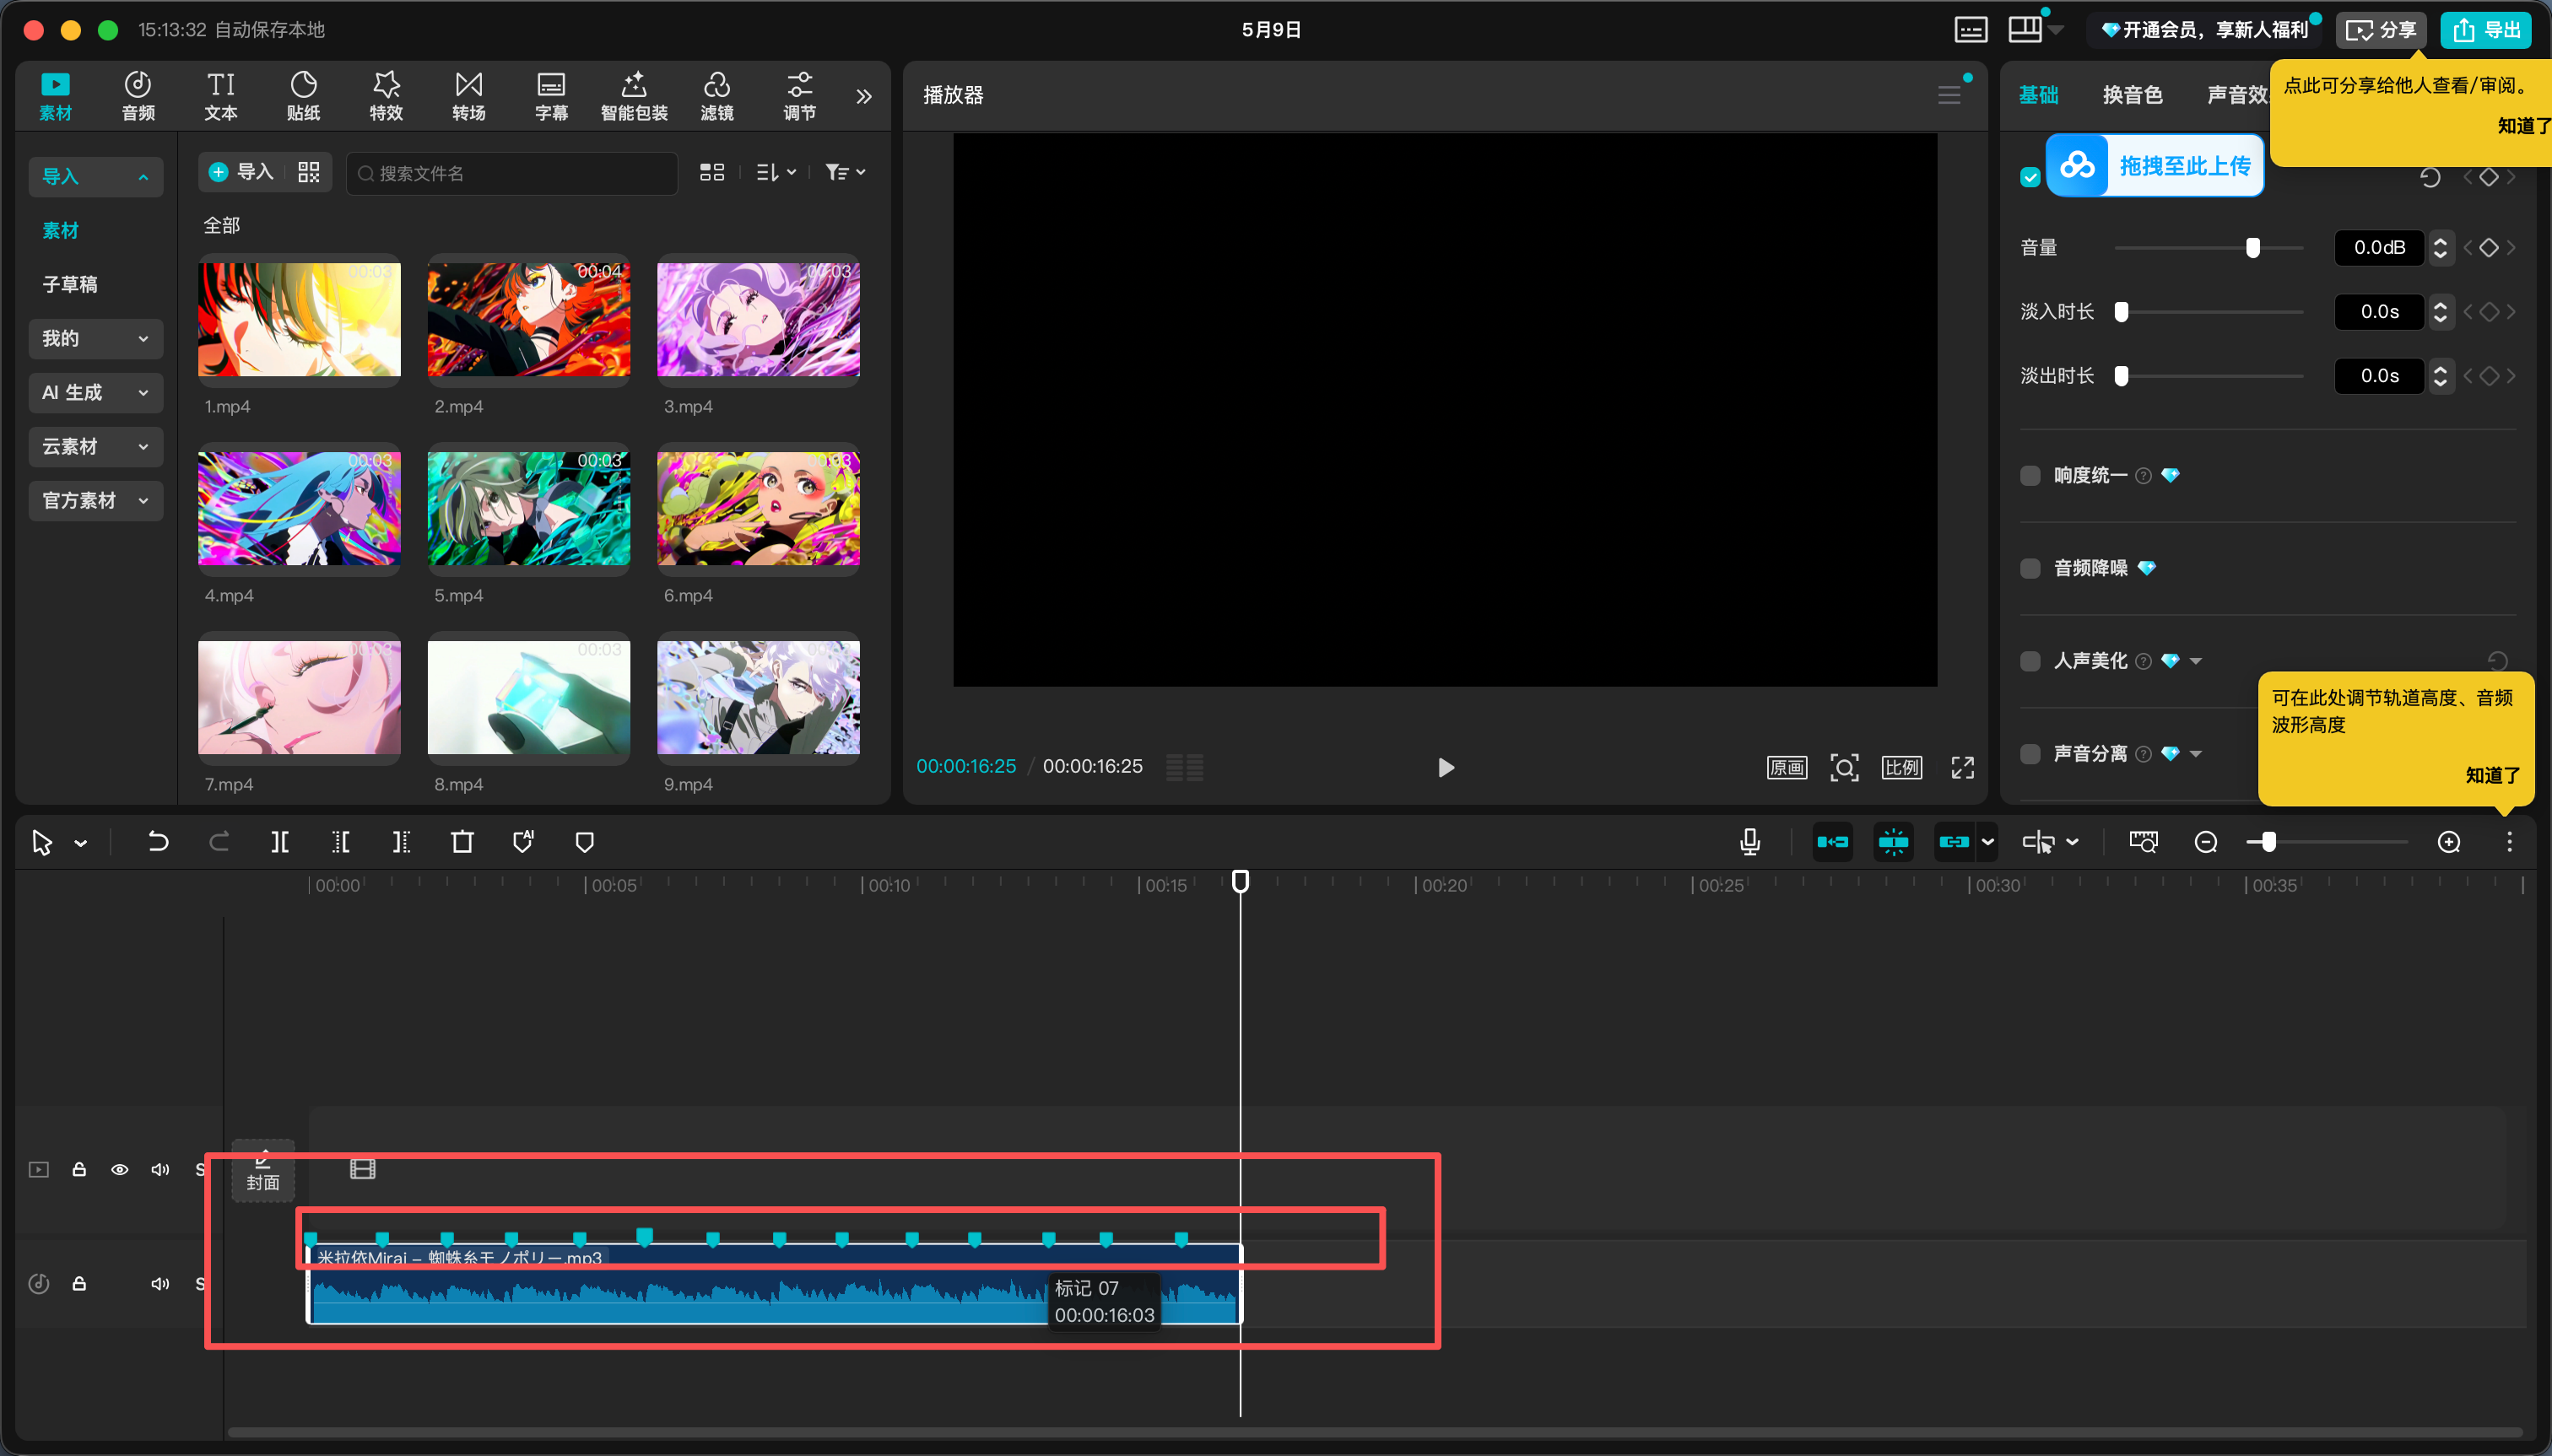
Task: Click 开通会员，享新人福利 membership link
Action: [2203, 30]
